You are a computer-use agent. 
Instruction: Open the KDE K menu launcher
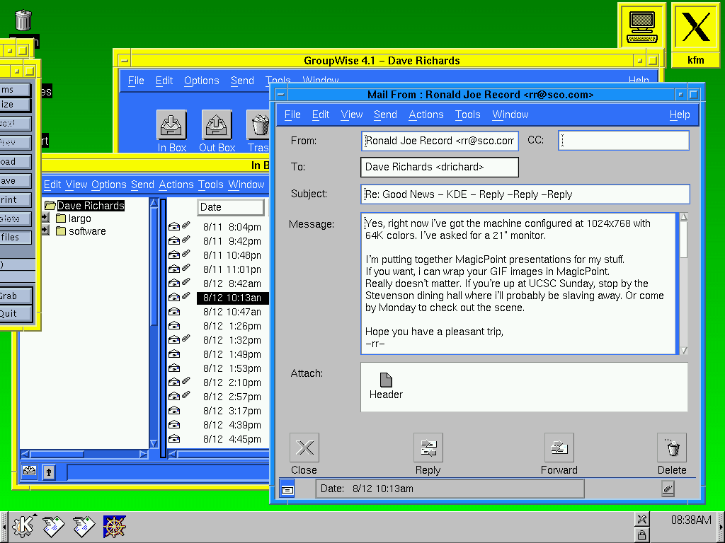(x=23, y=526)
